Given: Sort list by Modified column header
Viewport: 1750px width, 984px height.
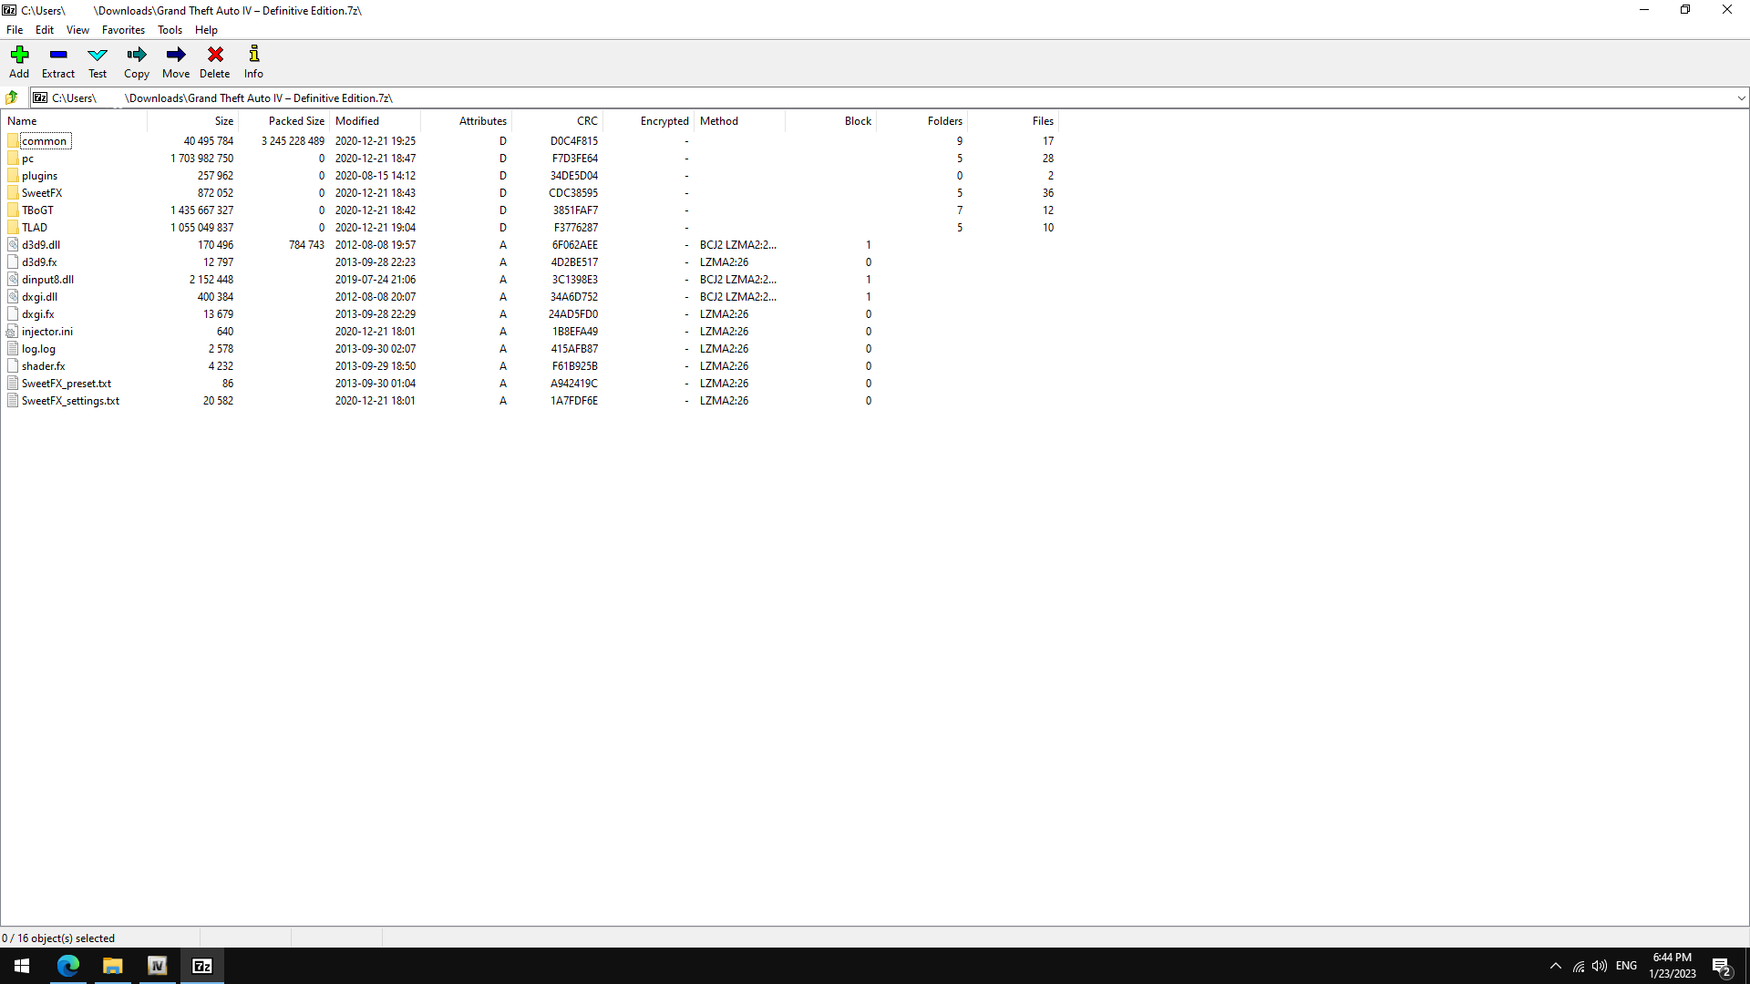Looking at the screenshot, I should click(x=357, y=121).
